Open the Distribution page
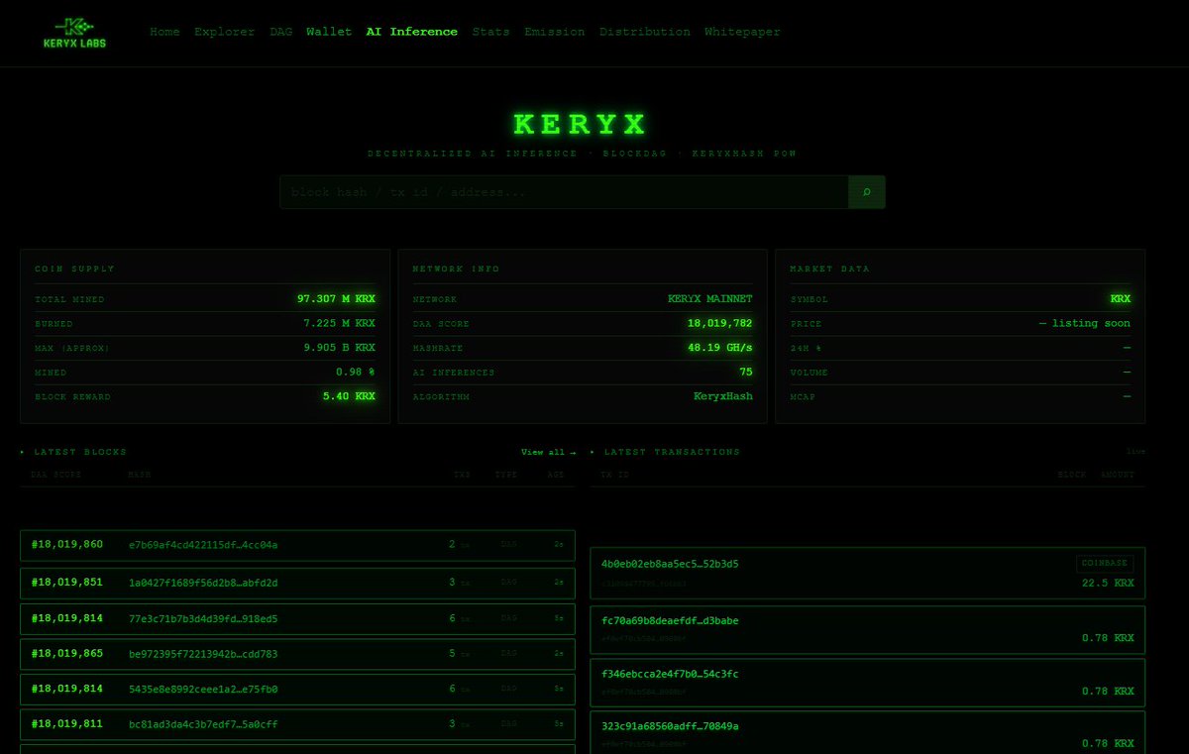The height and width of the screenshot is (754, 1189). click(645, 32)
